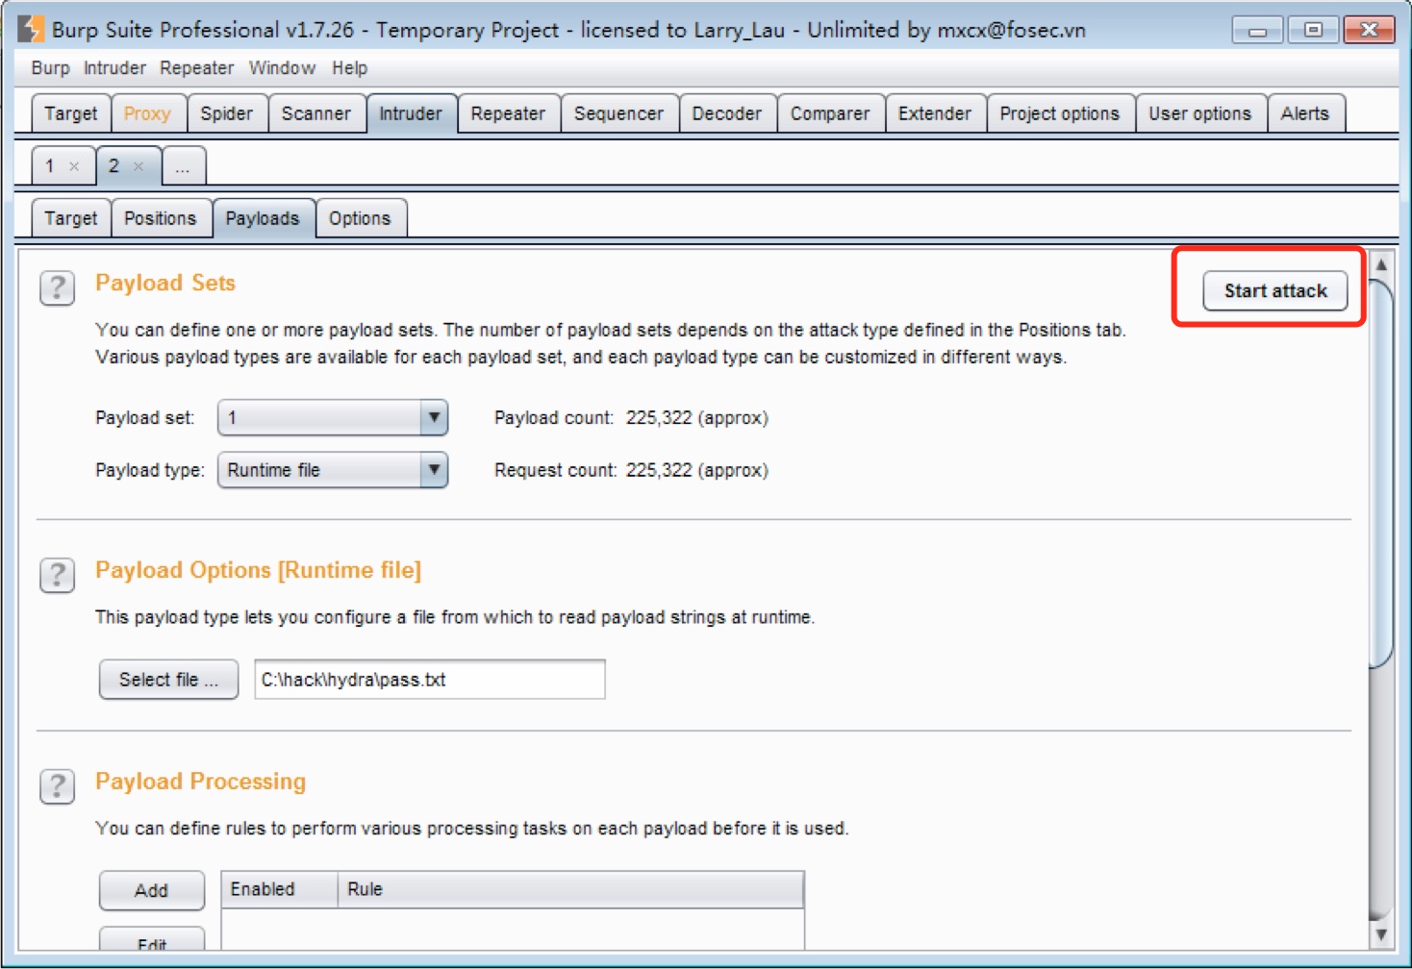Open the Project options tab
Viewport: 1412px width, 969px height.
(x=1060, y=113)
